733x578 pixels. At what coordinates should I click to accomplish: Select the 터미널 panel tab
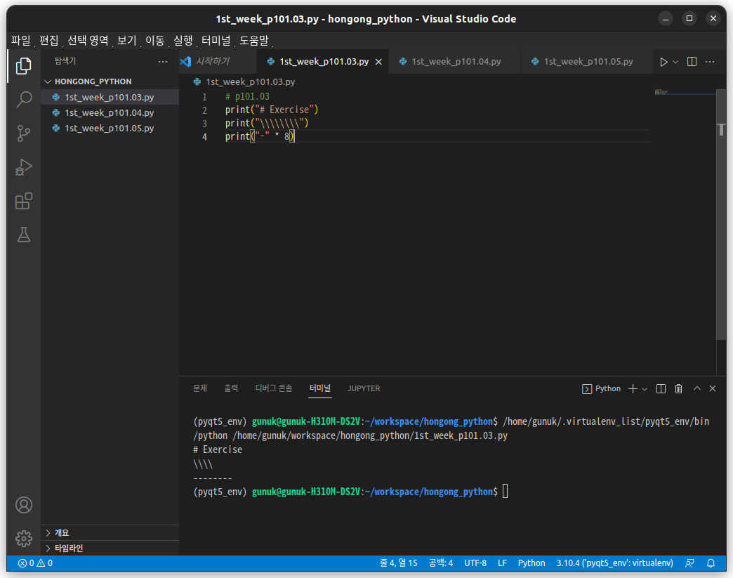click(319, 388)
